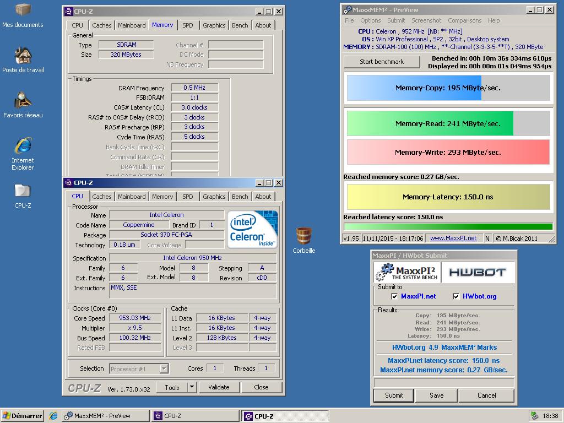Switch to Mainboard tab in lower CPU-Z
Image resolution: width=564 pixels, height=423 pixels.
tap(132, 197)
